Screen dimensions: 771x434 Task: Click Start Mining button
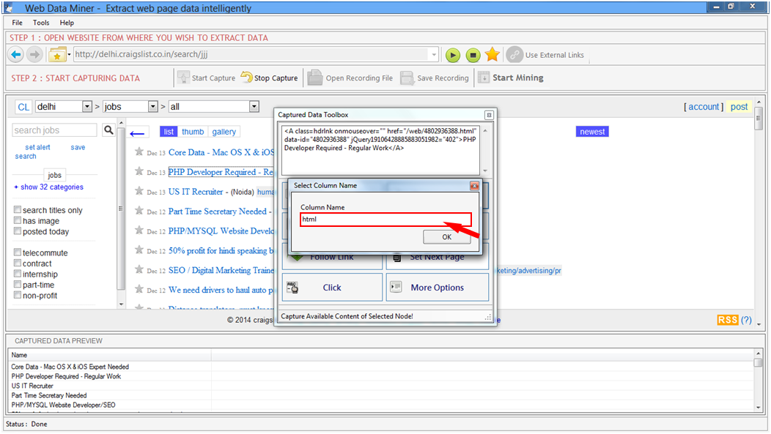click(511, 78)
